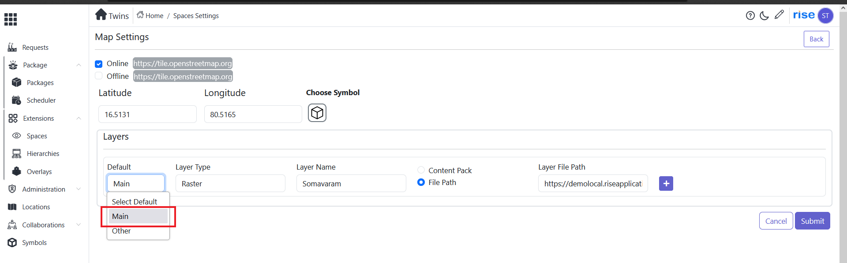847x263 pixels.
Task: Click the Packages box icon
Action: (17, 82)
